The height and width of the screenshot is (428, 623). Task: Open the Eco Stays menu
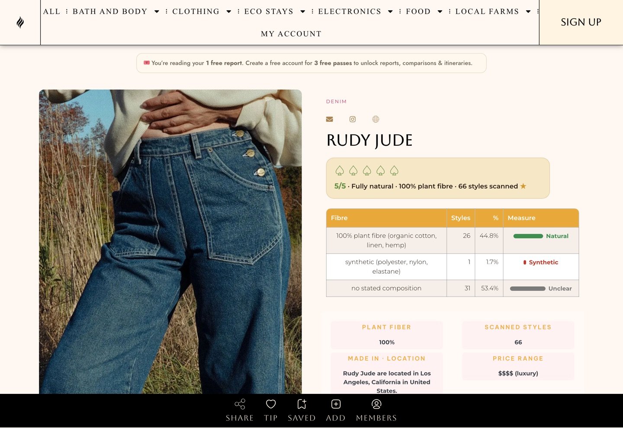point(269,12)
